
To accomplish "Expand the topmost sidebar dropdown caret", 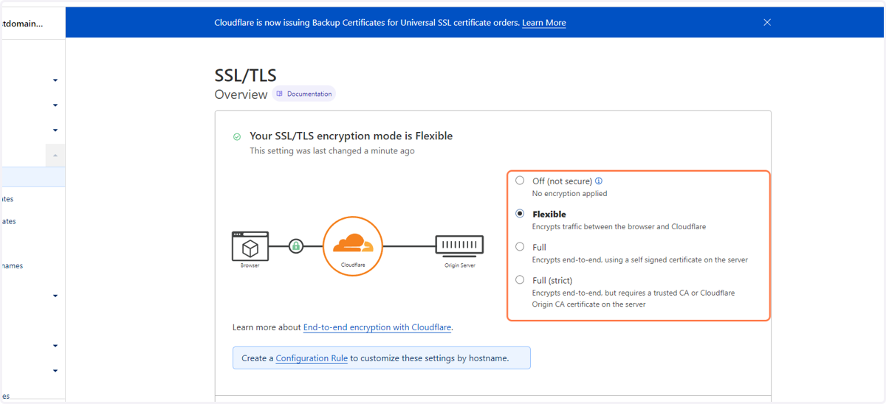I will [55, 80].
